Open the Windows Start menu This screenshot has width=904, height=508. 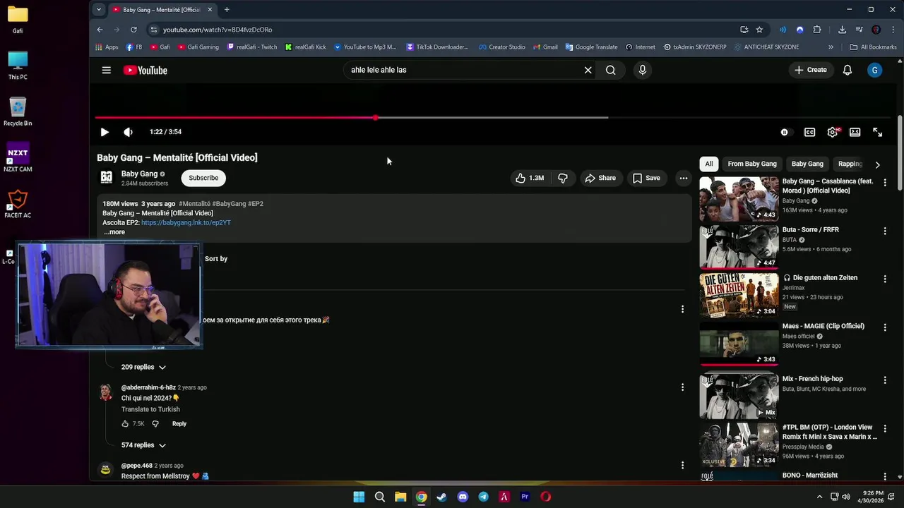point(359,497)
